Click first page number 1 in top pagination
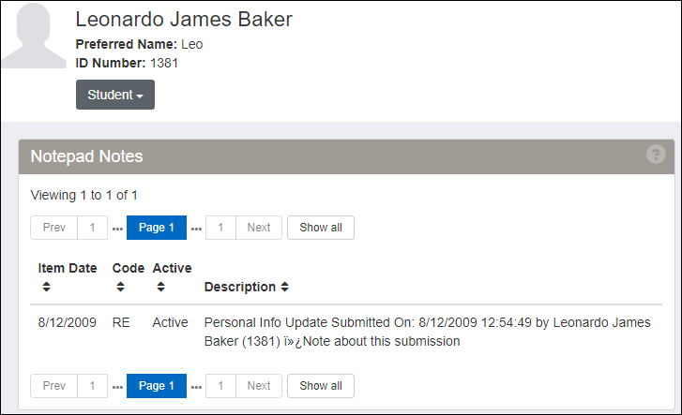The width and height of the screenshot is (682, 415). tap(92, 228)
